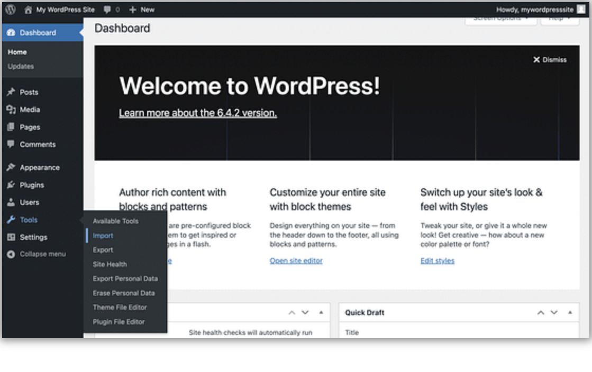Choose Import in the Tools flyout
The height and width of the screenshot is (372, 592).
click(x=103, y=236)
